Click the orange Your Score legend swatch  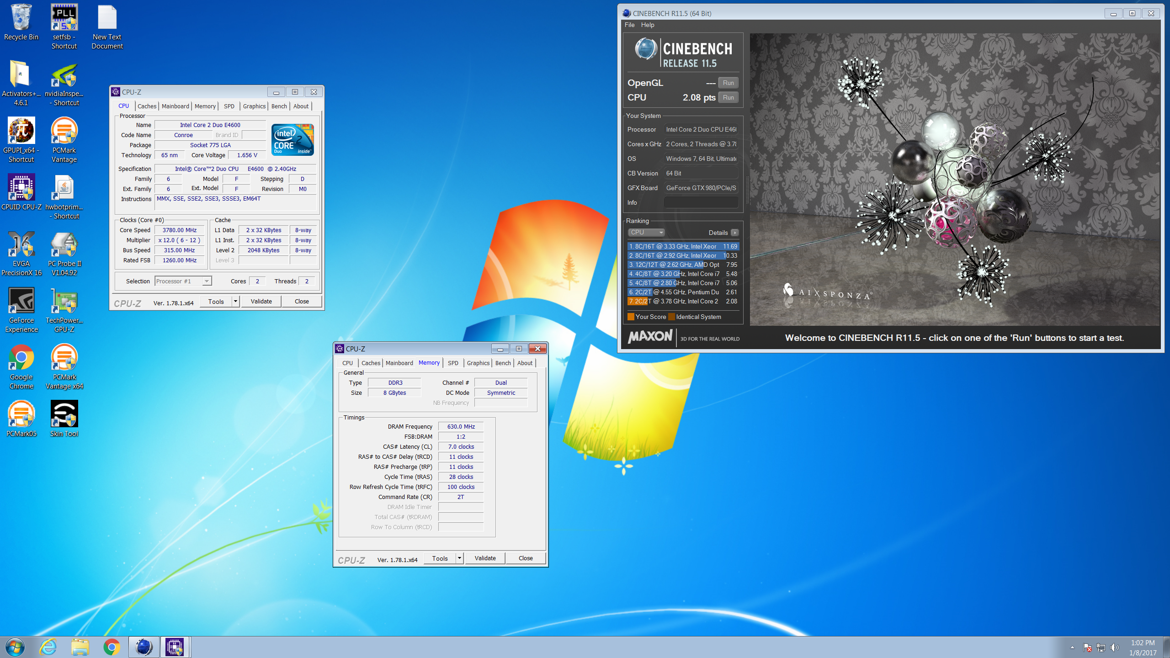pos(631,317)
